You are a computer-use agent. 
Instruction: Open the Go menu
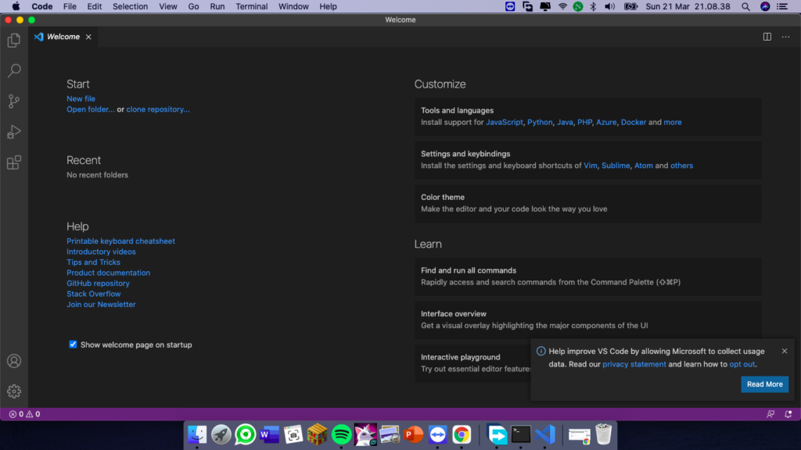(x=193, y=6)
